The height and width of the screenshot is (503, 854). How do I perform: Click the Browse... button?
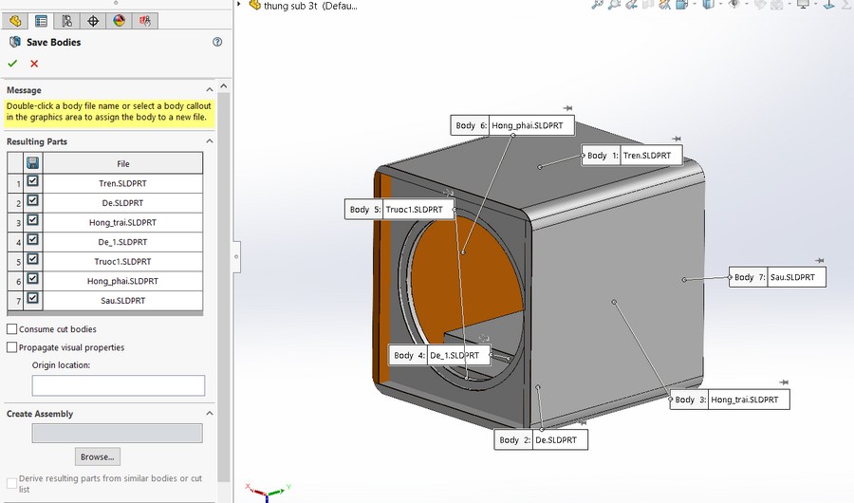coord(98,456)
